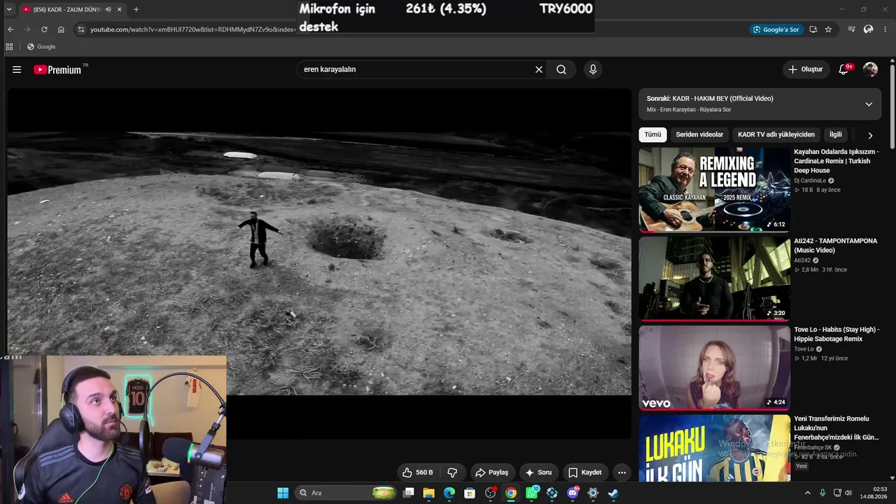This screenshot has height=504, width=896.
Task: Like the video with 560 B likes
Action: pos(418,472)
